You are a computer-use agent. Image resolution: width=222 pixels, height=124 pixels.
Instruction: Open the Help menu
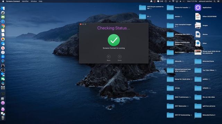point(41,1)
